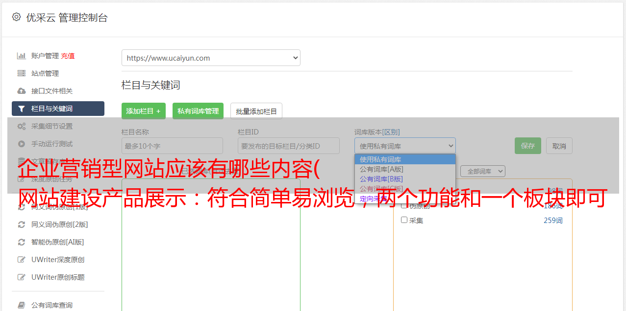
Task: Expand the 词库版本 select box
Action: click(x=405, y=146)
